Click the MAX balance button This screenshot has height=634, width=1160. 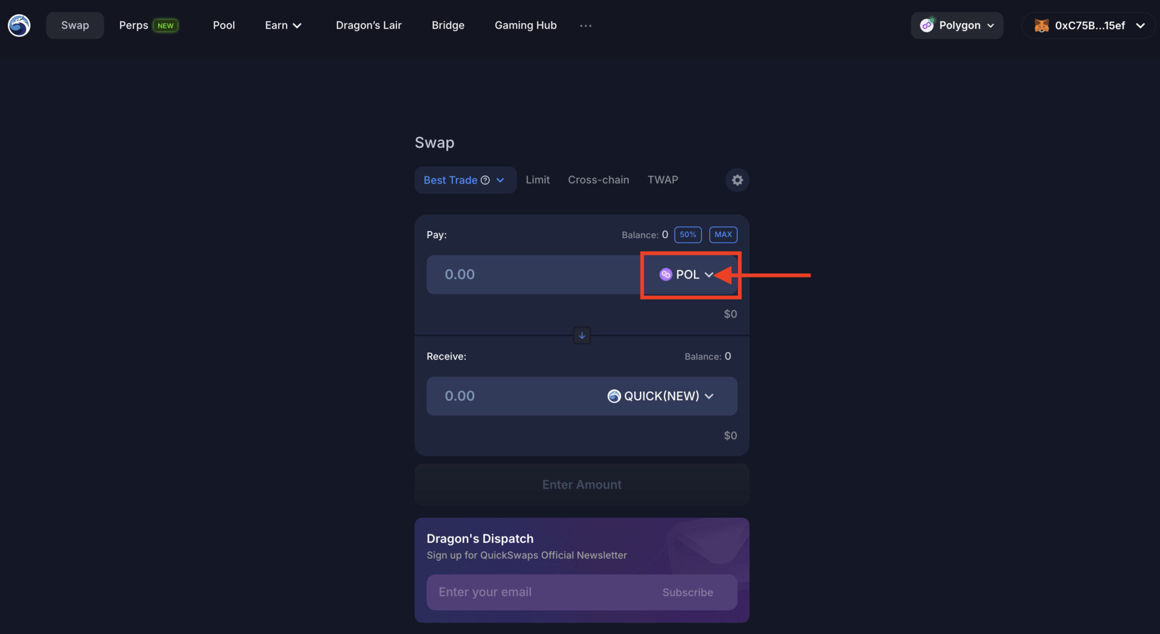click(723, 234)
